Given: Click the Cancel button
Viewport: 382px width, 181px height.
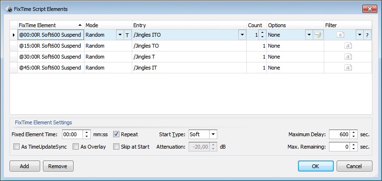Looking at the screenshot, I should pyautogui.click(x=354, y=166).
